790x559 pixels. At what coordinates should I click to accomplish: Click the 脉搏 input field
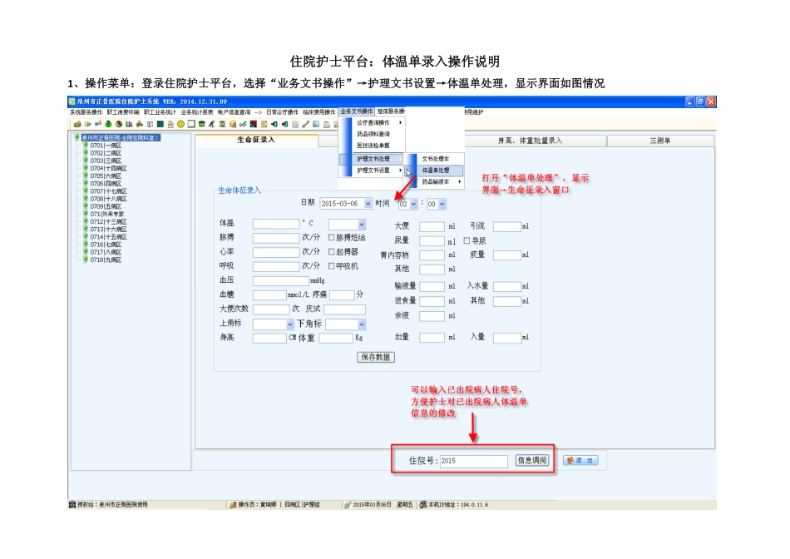[276, 238]
